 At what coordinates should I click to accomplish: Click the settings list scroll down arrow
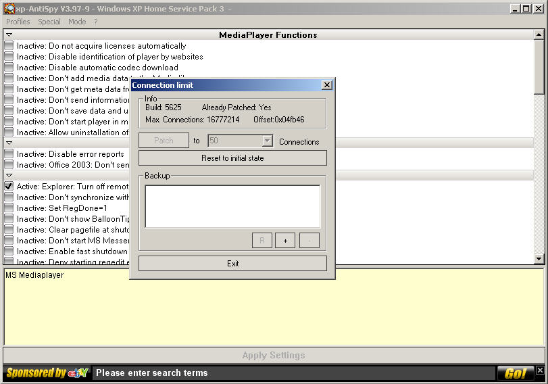pyautogui.click(x=539, y=258)
